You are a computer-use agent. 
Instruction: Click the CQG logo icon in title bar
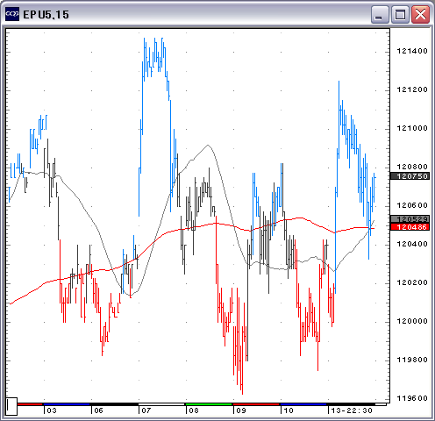pyautogui.click(x=12, y=14)
